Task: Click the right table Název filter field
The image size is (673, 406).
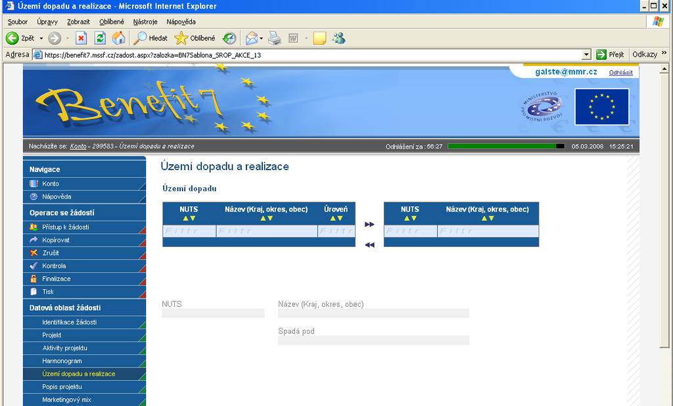Action: pos(488,231)
